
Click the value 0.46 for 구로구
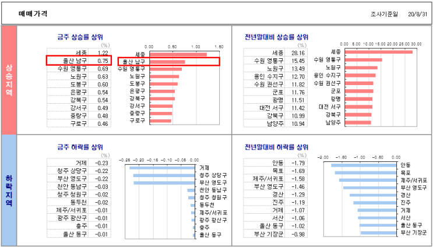[103, 123]
